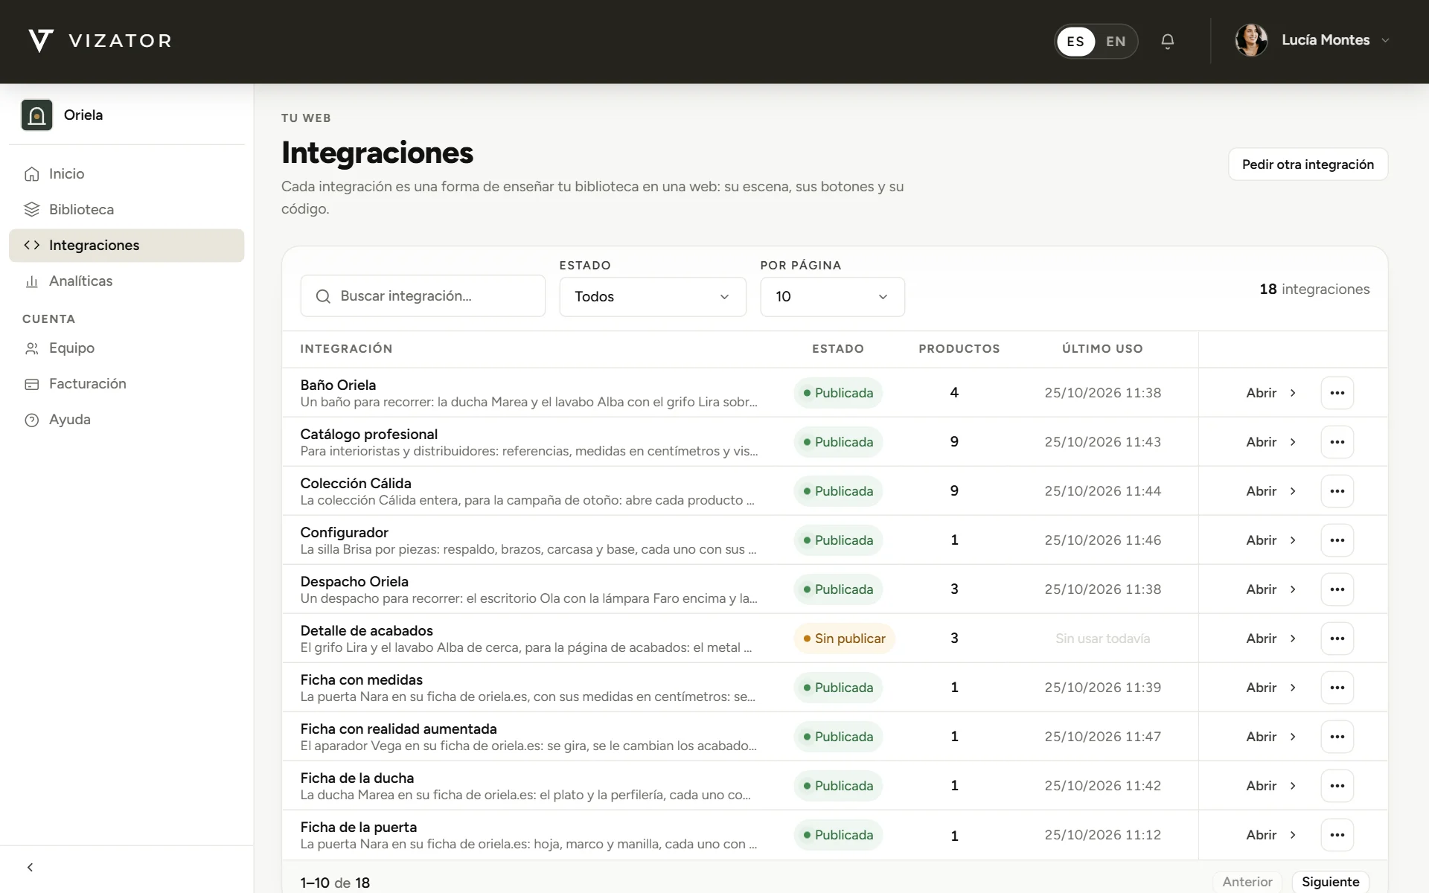Open more options for Ficha con realidad aumentada
Viewport: 1429px width, 893px height.
click(1337, 737)
